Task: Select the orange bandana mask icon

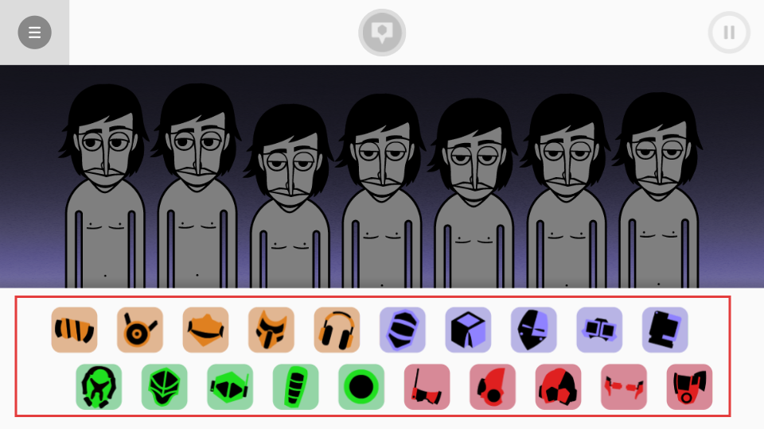Action: pyautogui.click(x=205, y=330)
